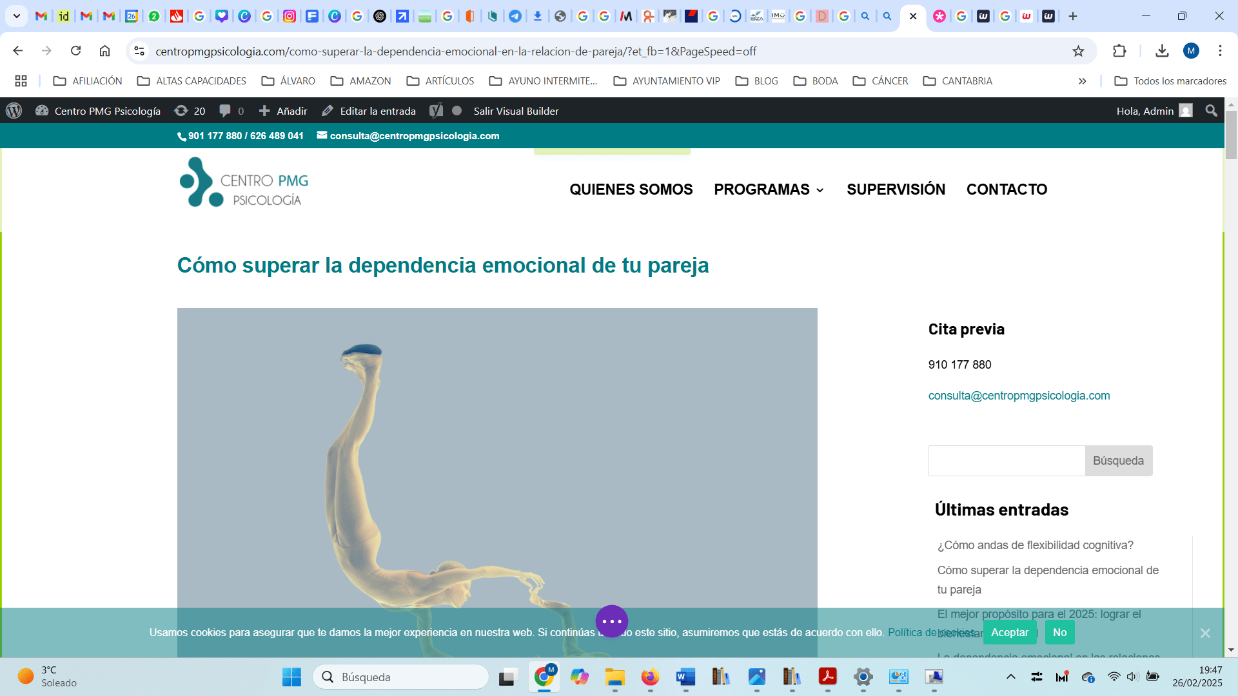Open post ¿Cómo andas de flexibilidad cognitiva?
This screenshot has width=1238, height=696.
click(x=1035, y=545)
